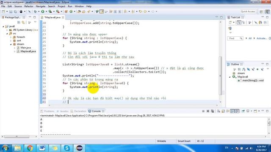The image size is (271, 152).
Task: Open dropdown arrow next to Run button
Action: coord(46,11)
